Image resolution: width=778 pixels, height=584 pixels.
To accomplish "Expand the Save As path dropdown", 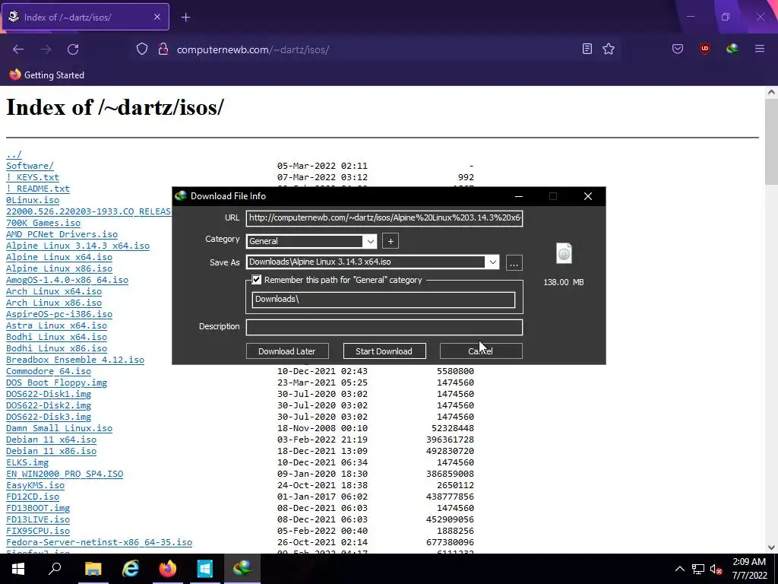I will tap(492, 262).
